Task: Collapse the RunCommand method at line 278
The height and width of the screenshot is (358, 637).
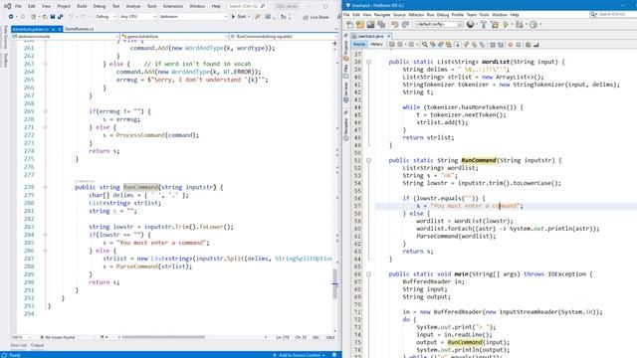Action: click(45, 187)
